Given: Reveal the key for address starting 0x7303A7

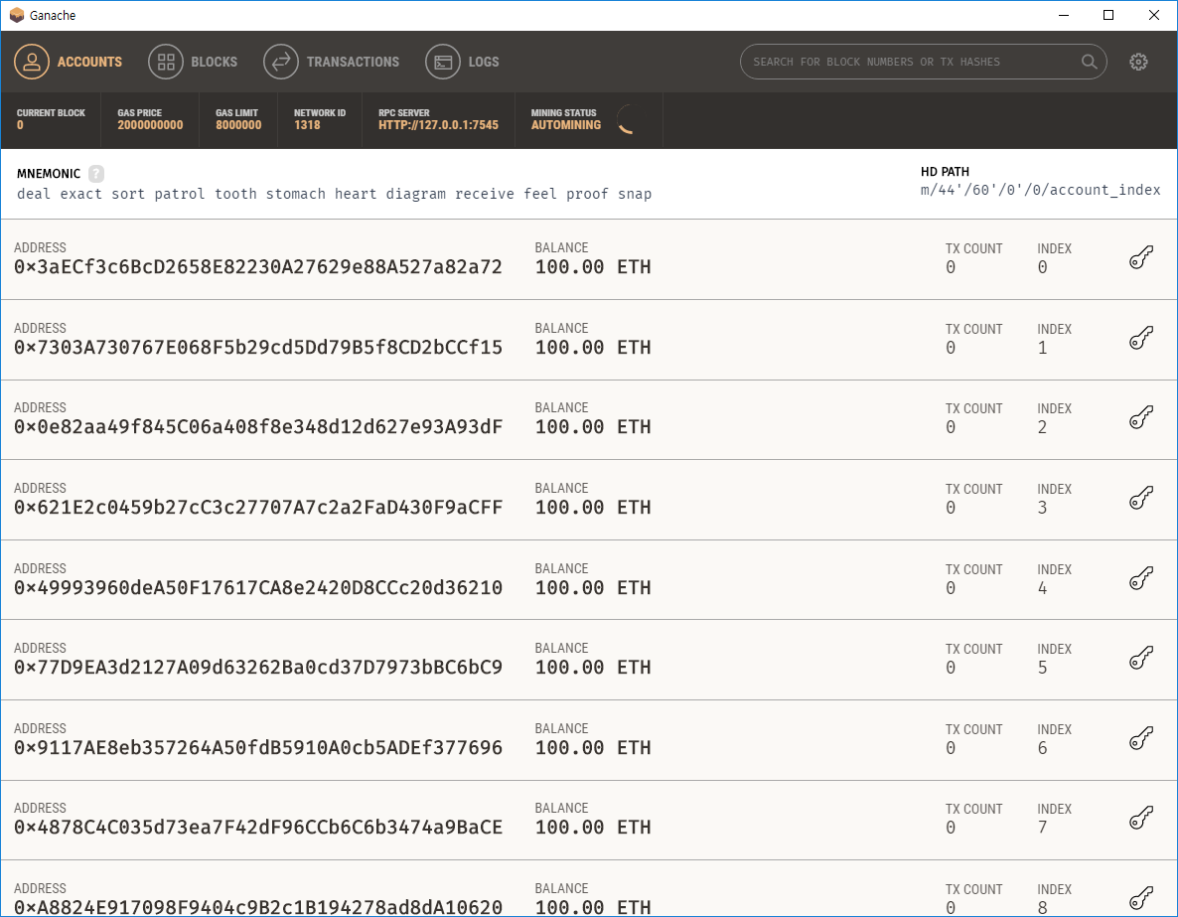Looking at the screenshot, I should coord(1140,338).
